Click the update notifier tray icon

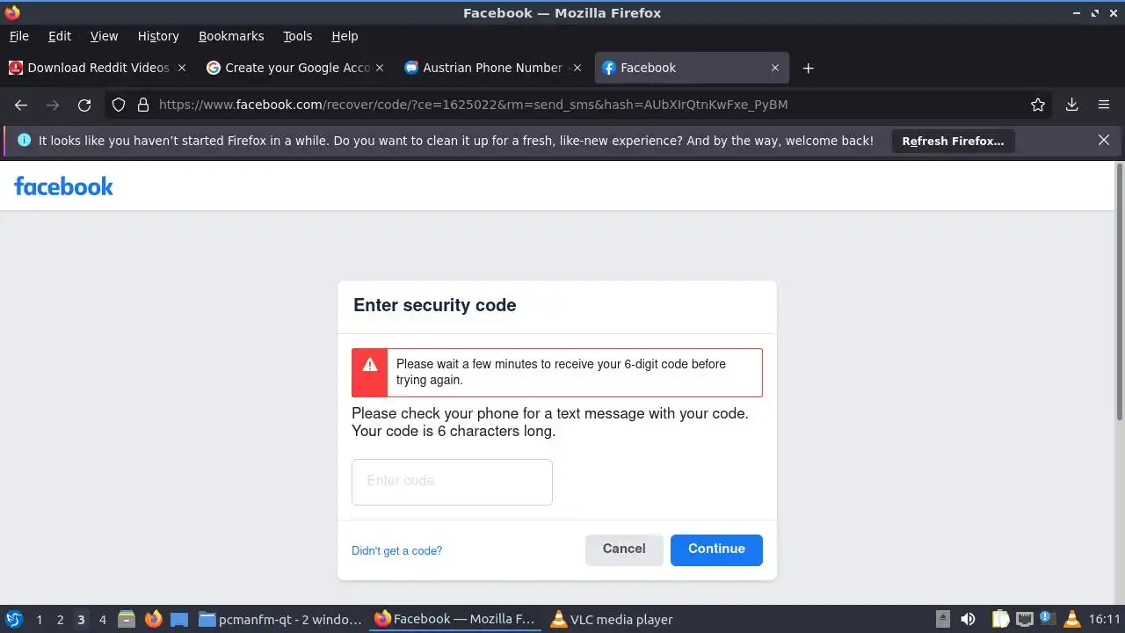click(1048, 619)
